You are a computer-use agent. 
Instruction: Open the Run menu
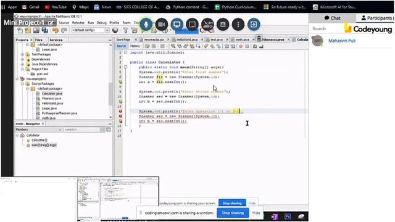pyautogui.click(x=91, y=23)
